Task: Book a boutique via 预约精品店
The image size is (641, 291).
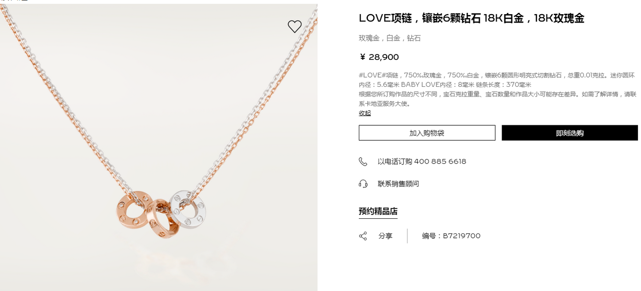Action: 378,212
